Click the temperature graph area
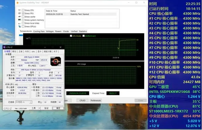202x130 pixels. [x=83, y=47]
